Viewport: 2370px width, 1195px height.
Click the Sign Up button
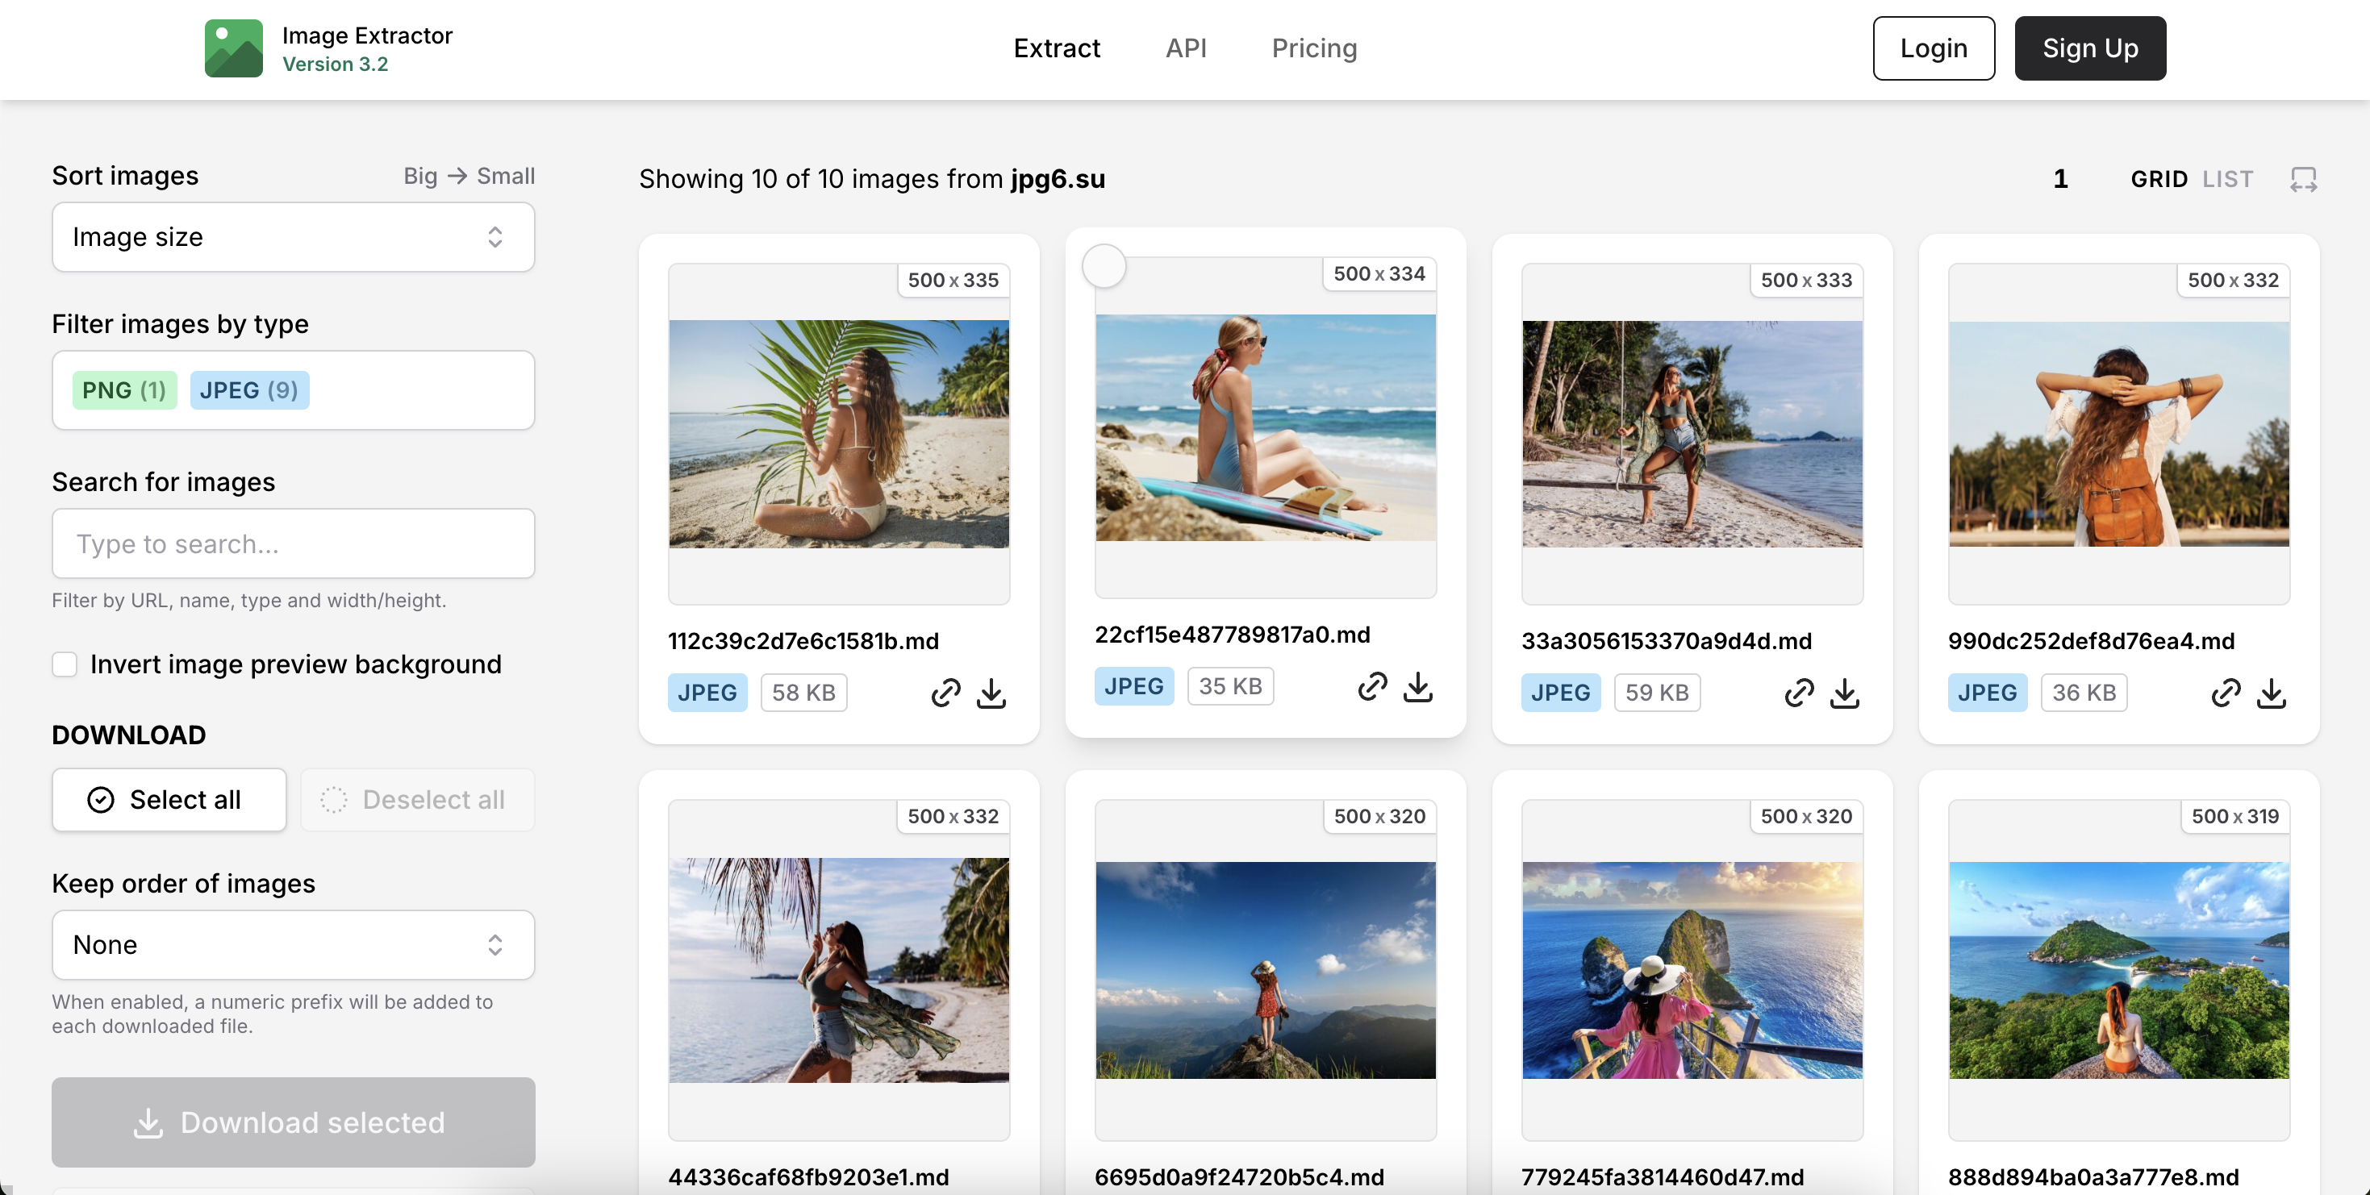pos(2089,48)
